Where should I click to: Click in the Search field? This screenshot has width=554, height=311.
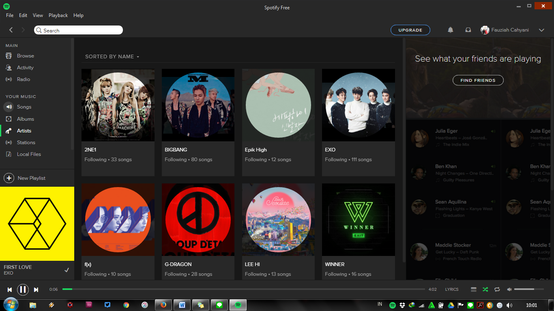coord(78,30)
